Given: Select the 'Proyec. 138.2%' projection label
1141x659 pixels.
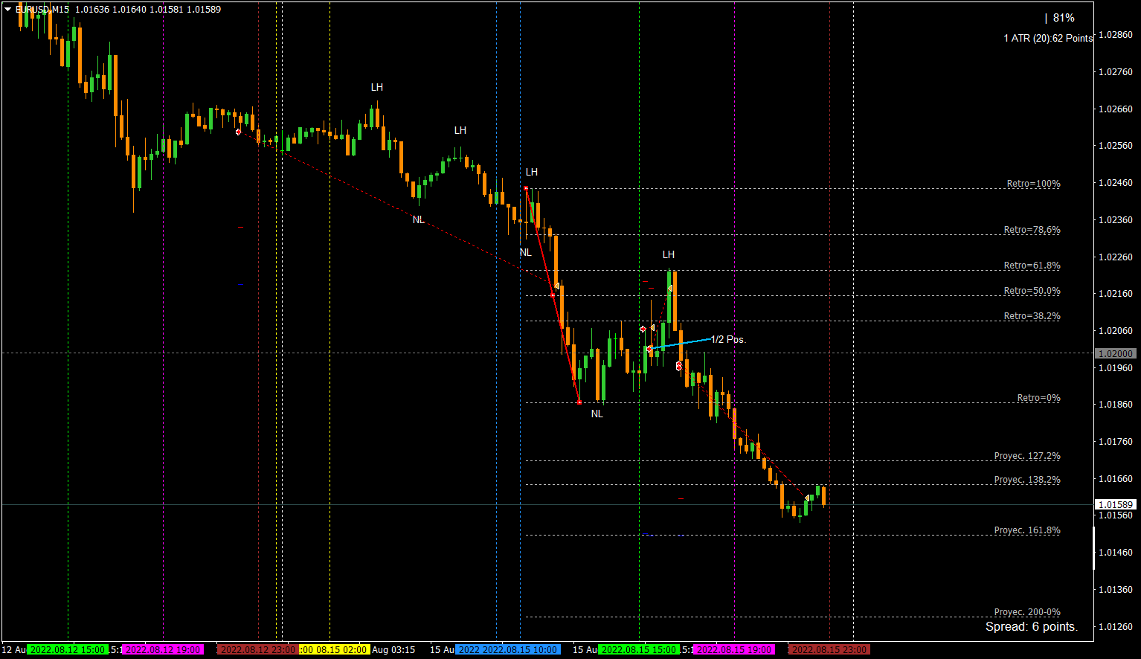Looking at the screenshot, I should point(1027,480).
